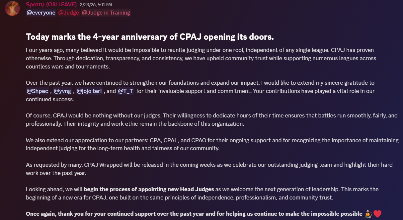Open the @Shpec user mention
Viewport: 403px width, 220px height.
(37, 91)
